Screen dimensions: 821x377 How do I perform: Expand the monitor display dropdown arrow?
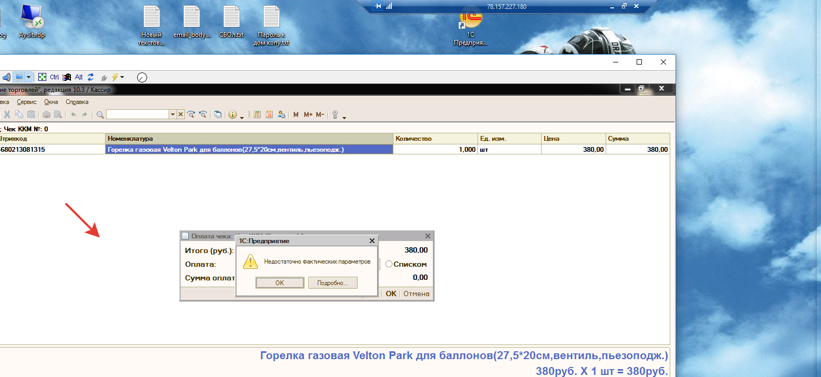pos(29,77)
